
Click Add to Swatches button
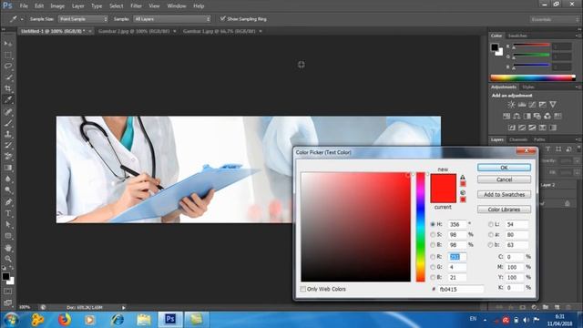click(x=504, y=194)
